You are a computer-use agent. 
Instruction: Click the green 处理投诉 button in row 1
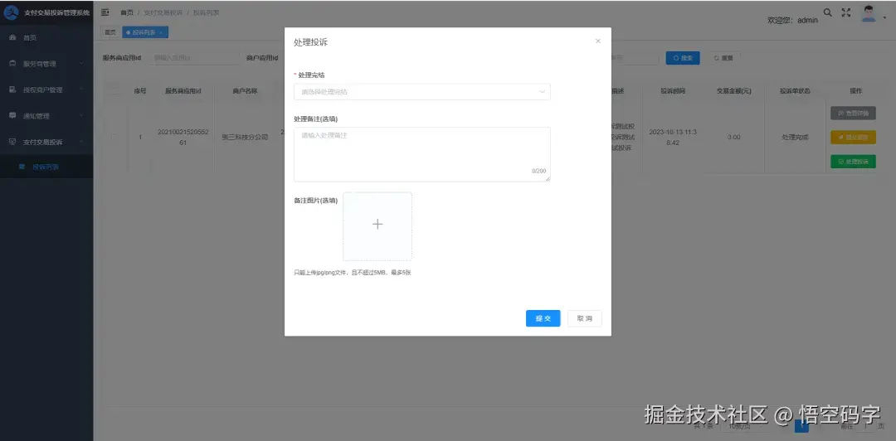853,162
